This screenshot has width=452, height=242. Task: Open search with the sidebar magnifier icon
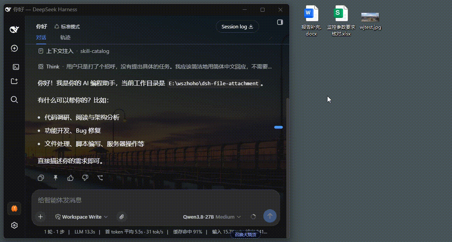[x=14, y=100]
